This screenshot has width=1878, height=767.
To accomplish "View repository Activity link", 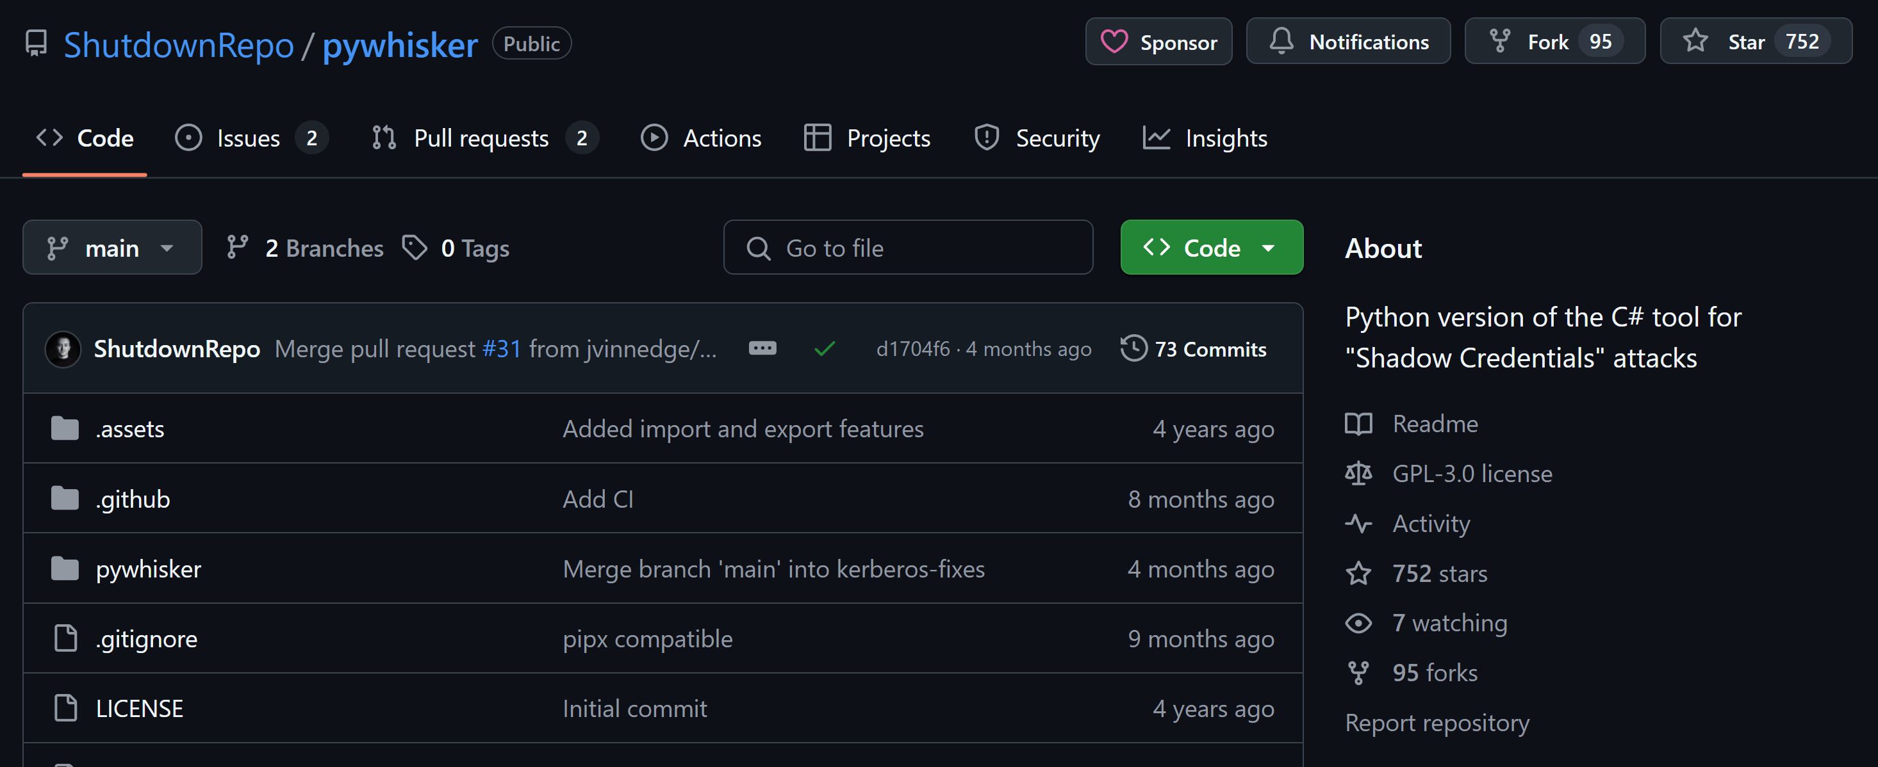I will [x=1431, y=523].
